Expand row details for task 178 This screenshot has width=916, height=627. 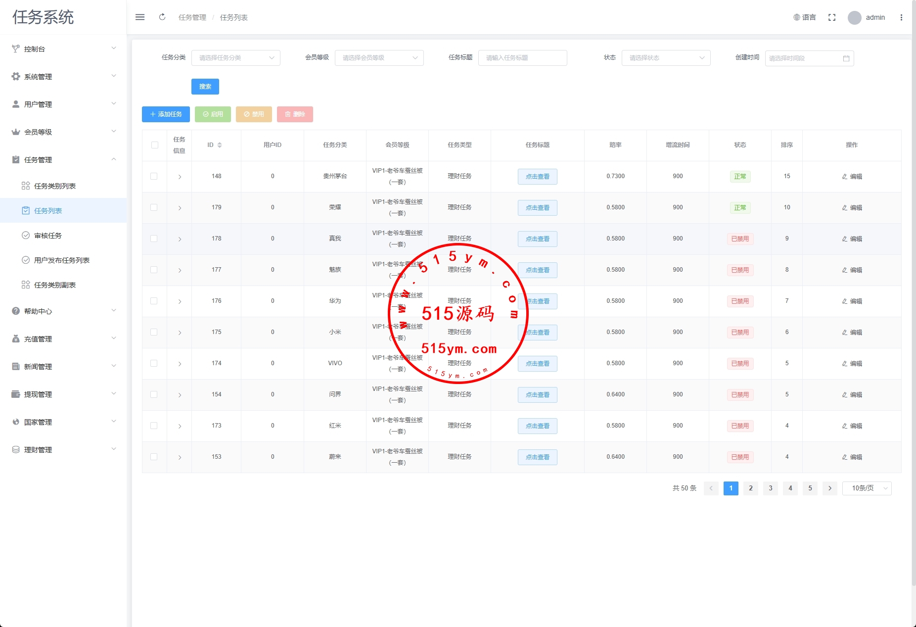(x=180, y=239)
